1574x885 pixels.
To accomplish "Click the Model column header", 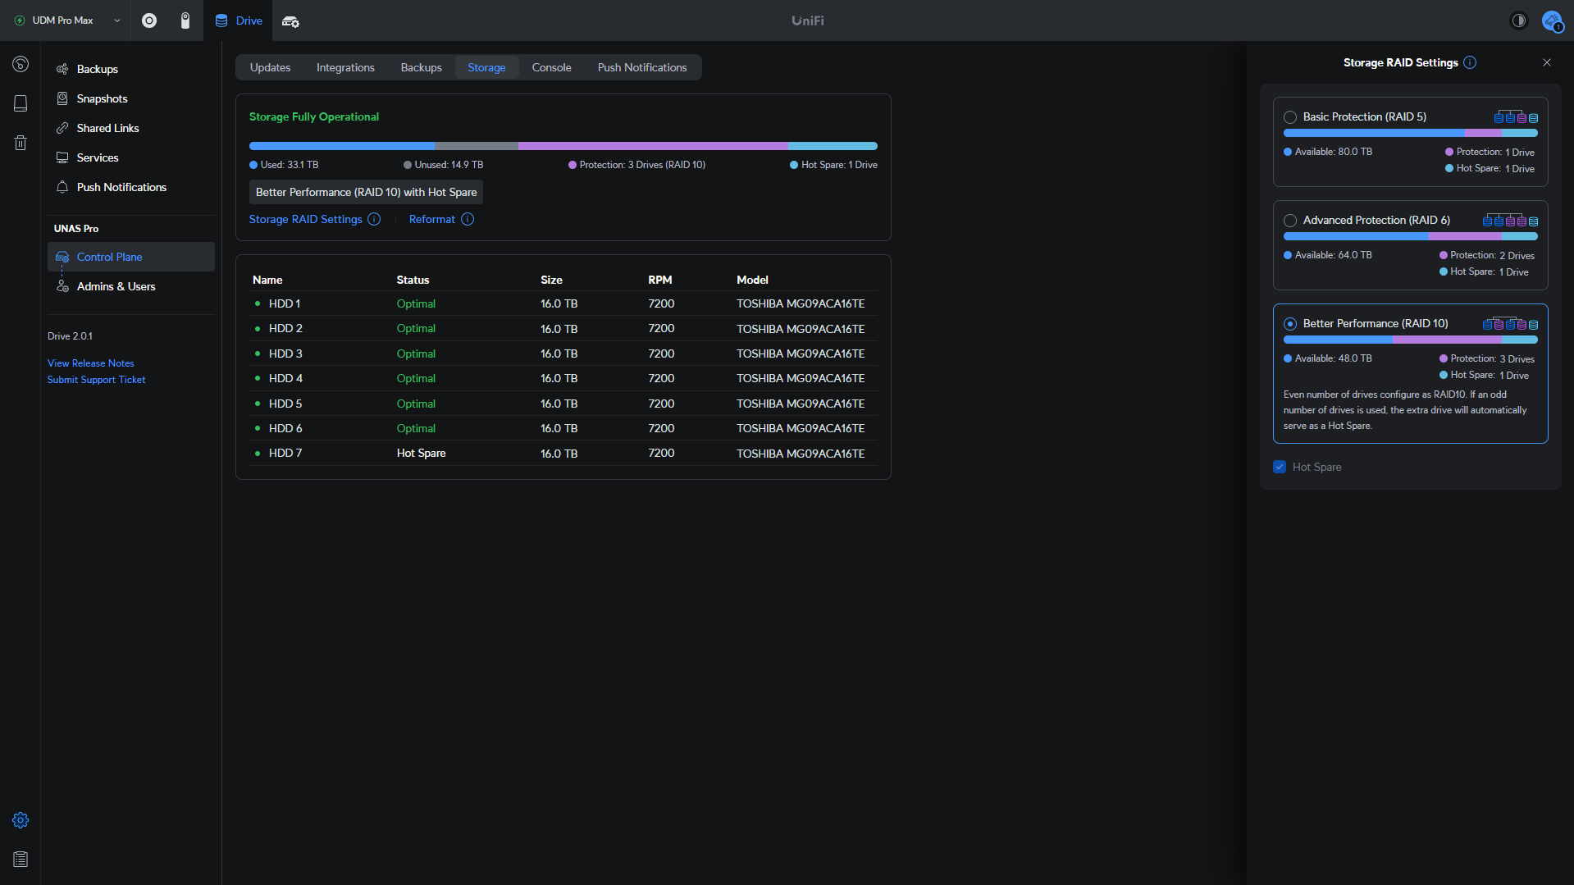I will (752, 280).
